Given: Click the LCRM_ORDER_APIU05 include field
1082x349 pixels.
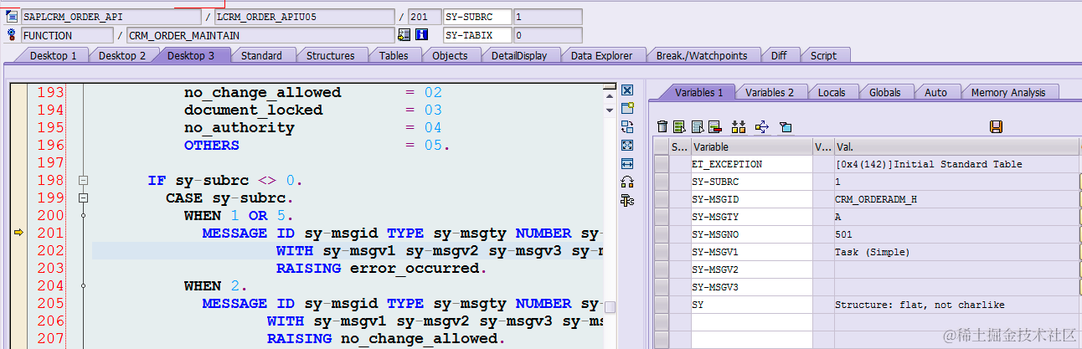Looking at the screenshot, I should [304, 17].
